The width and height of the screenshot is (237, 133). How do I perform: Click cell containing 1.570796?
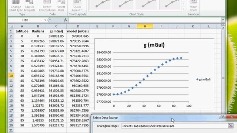(x=38, y=125)
